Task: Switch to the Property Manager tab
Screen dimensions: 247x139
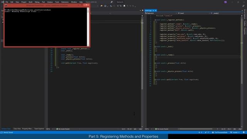Action: tap(27, 129)
